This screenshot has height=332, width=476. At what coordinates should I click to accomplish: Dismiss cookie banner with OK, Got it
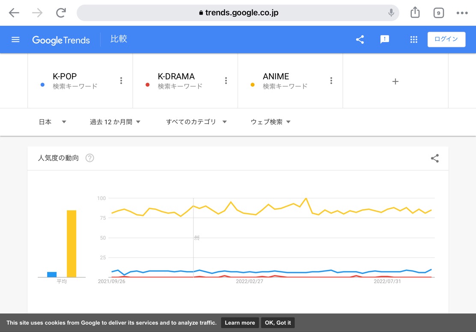(x=278, y=323)
